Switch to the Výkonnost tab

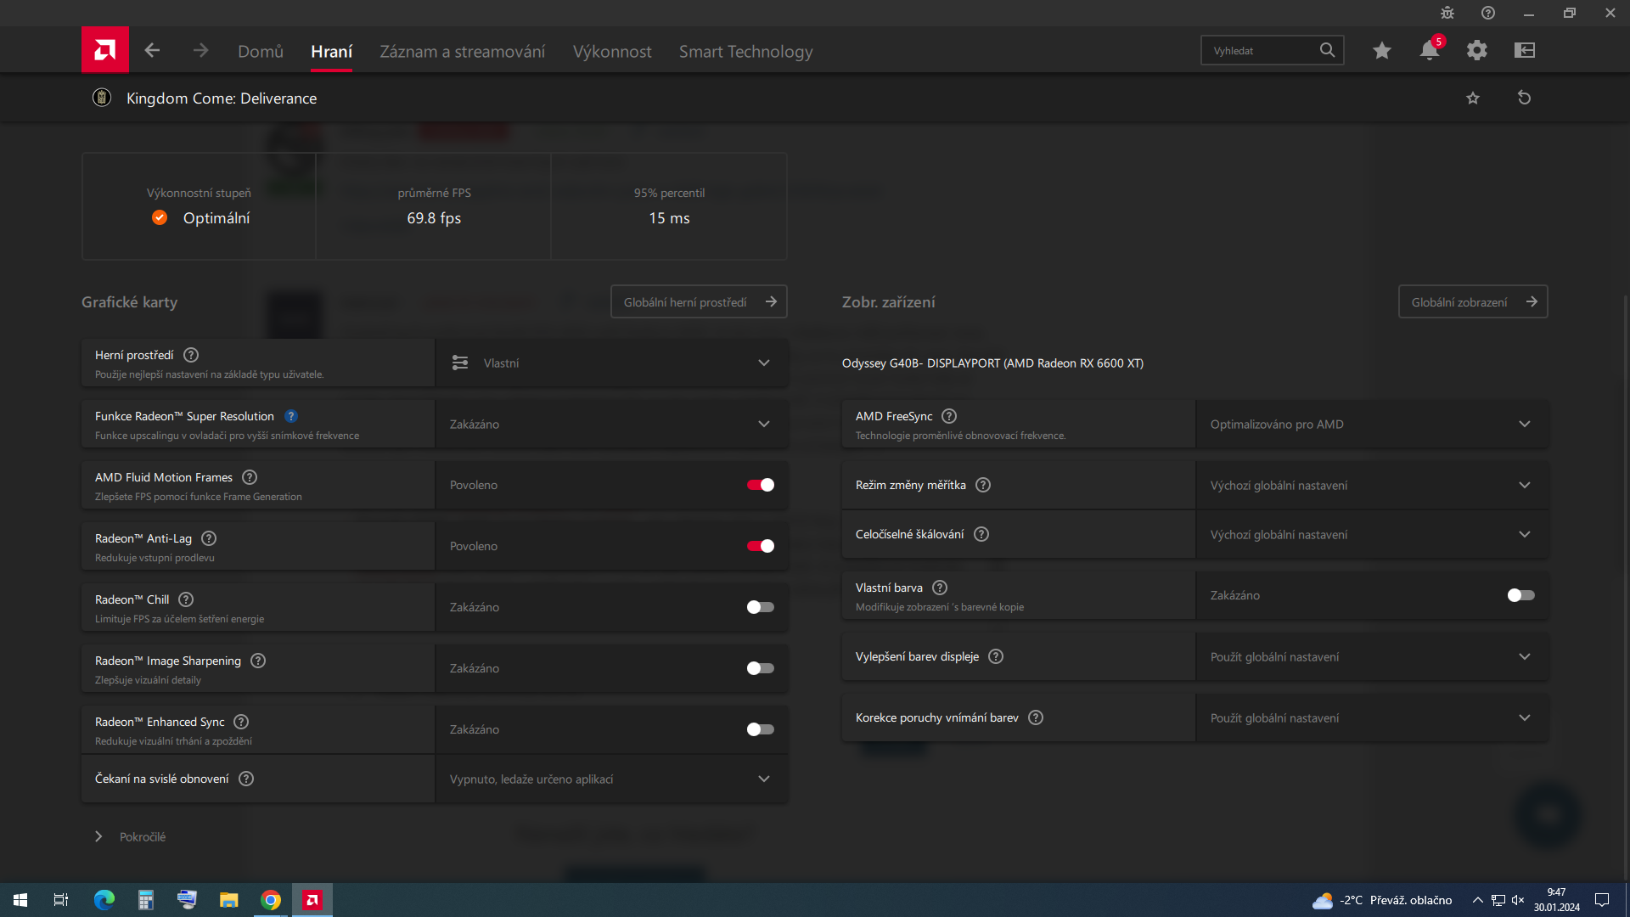[x=612, y=51]
